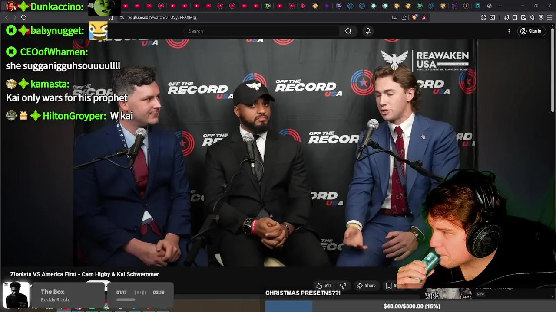Switch to the tab with teal E icon
556x312 pixels.
click(477, 6)
